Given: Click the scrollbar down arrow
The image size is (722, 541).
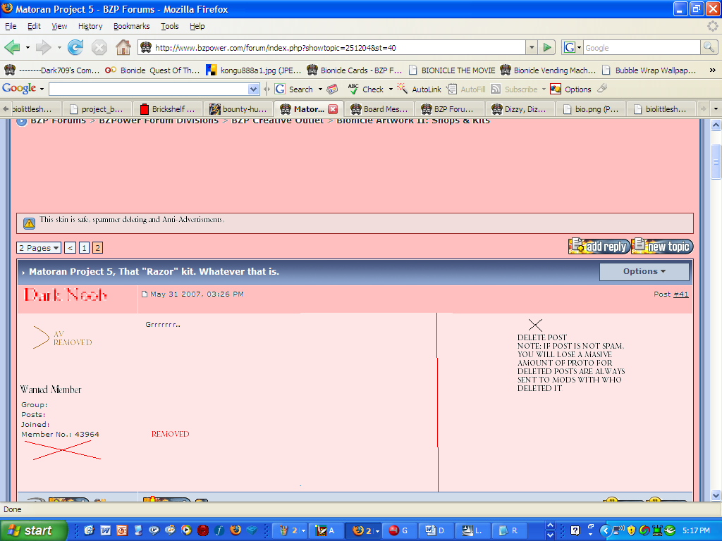Looking at the screenshot, I should click(x=716, y=496).
